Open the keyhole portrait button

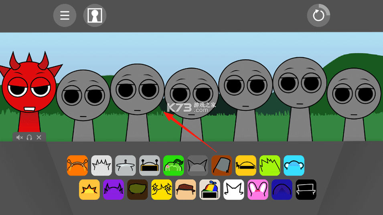[95, 16]
